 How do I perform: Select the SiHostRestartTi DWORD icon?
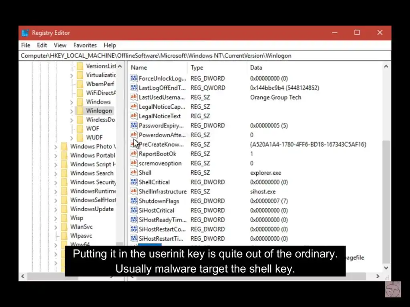[x=134, y=238]
